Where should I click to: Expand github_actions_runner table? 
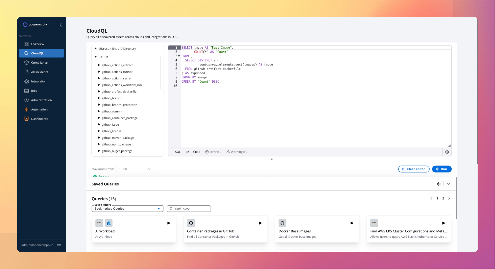99,72
